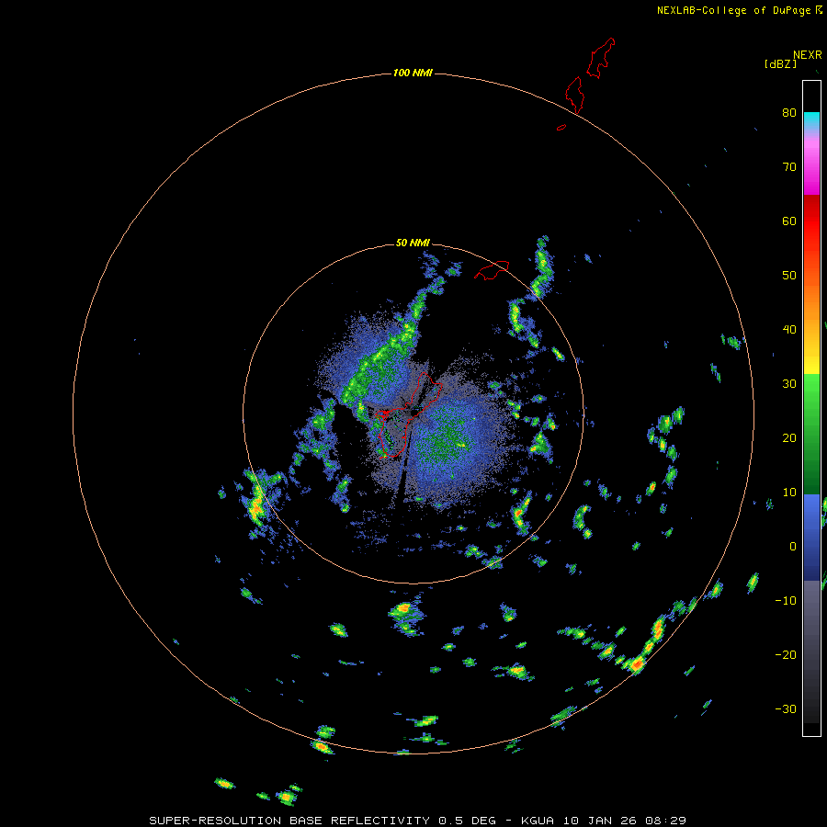
Task: Click the Super-Resolution Base Reflectivity caption
Action: (418, 821)
